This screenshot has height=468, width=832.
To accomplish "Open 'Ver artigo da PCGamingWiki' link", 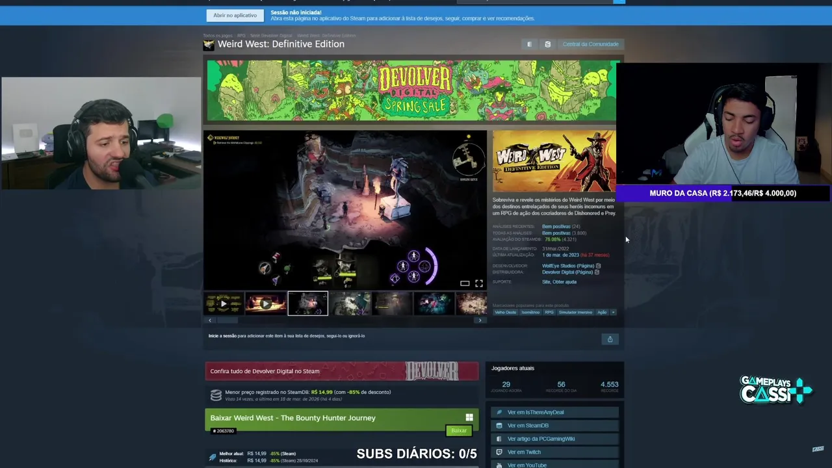I will tap(554, 439).
